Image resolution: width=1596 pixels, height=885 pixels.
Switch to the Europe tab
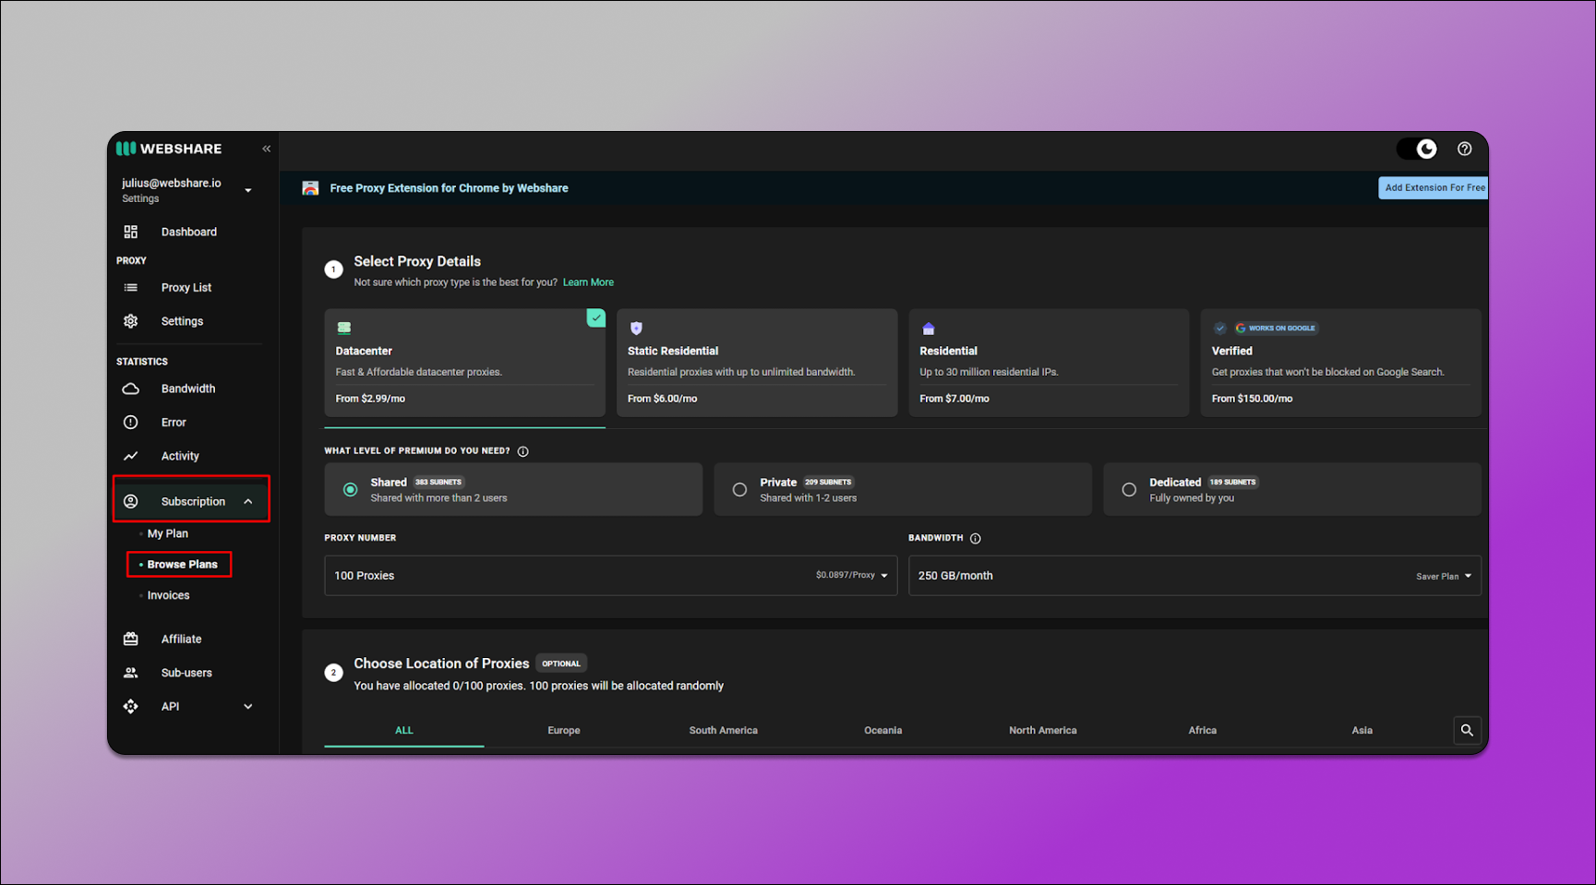click(564, 730)
